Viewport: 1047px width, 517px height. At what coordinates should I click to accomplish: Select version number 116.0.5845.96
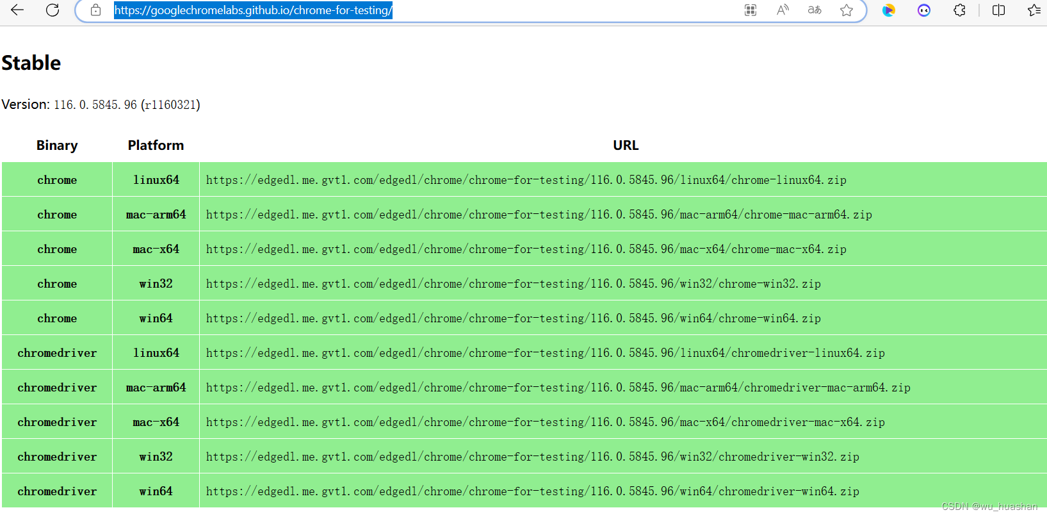(x=95, y=104)
